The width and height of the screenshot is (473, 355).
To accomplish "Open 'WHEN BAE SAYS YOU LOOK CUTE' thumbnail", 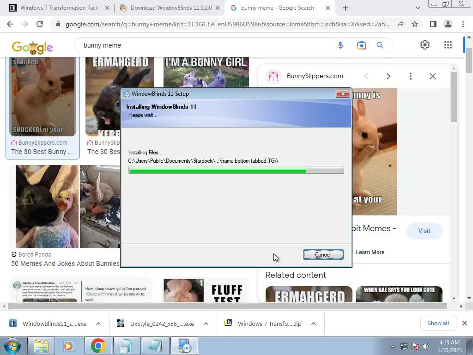I will click(399, 294).
